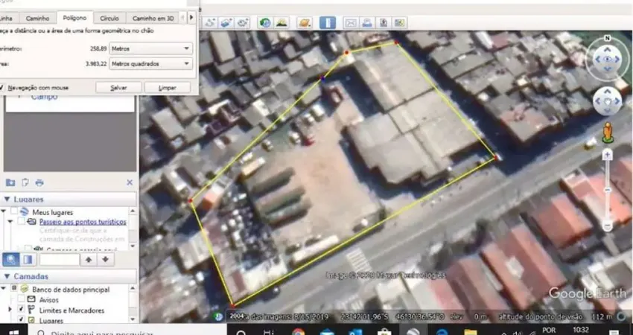Check the Avisos layer checkbox
This screenshot has width=633, height=335.
coord(21,299)
